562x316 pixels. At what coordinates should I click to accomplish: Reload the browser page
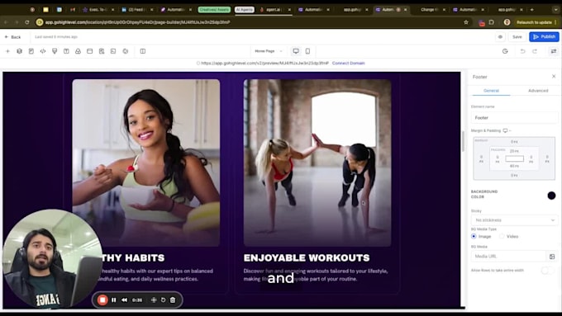[x=27, y=22]
